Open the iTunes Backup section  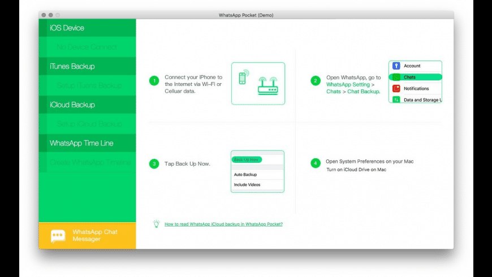(x=87, y=66)
